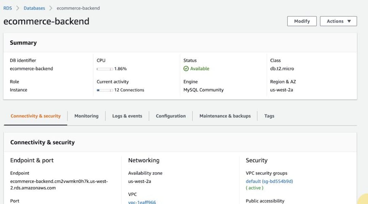The height and width of the screenshot is (204, 368).
Task: Click the green Available status checkmark icon
Action: click(186, 68)
